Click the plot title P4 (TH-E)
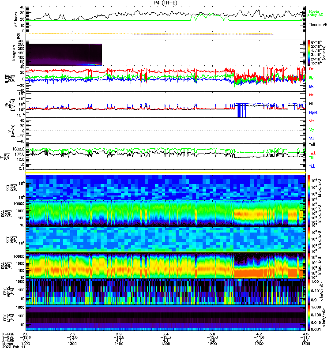Screen dimensions: 331x353 (x=165, y=3)
